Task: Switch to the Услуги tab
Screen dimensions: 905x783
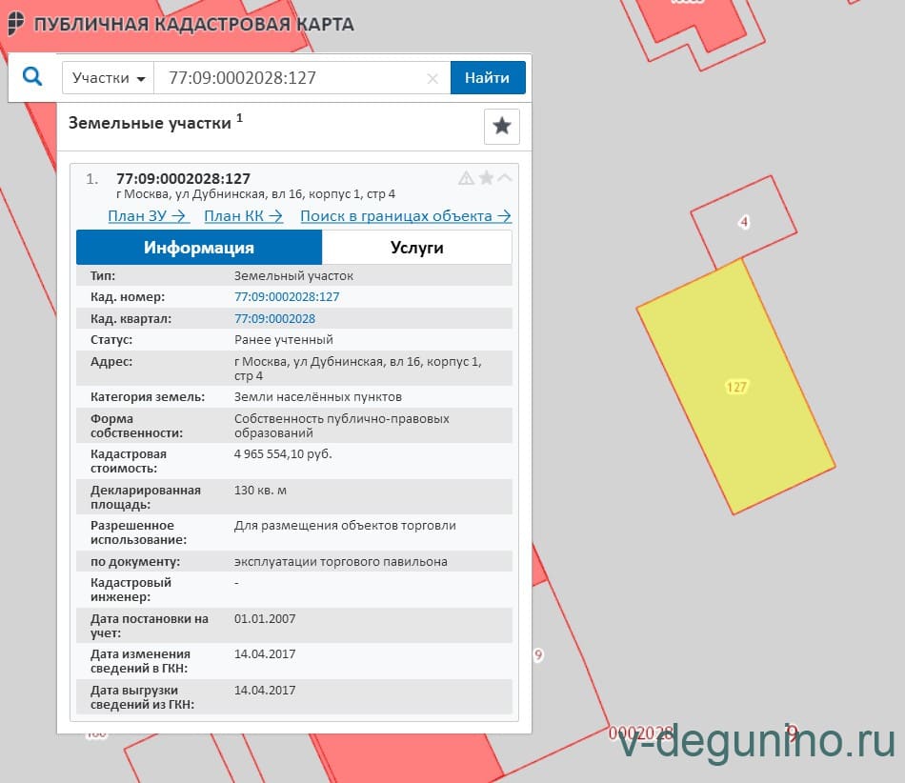Action: point(416,248)
